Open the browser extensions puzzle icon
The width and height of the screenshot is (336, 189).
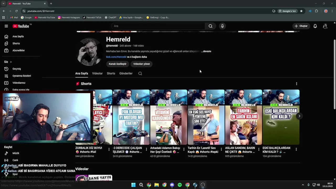point(316,11)
